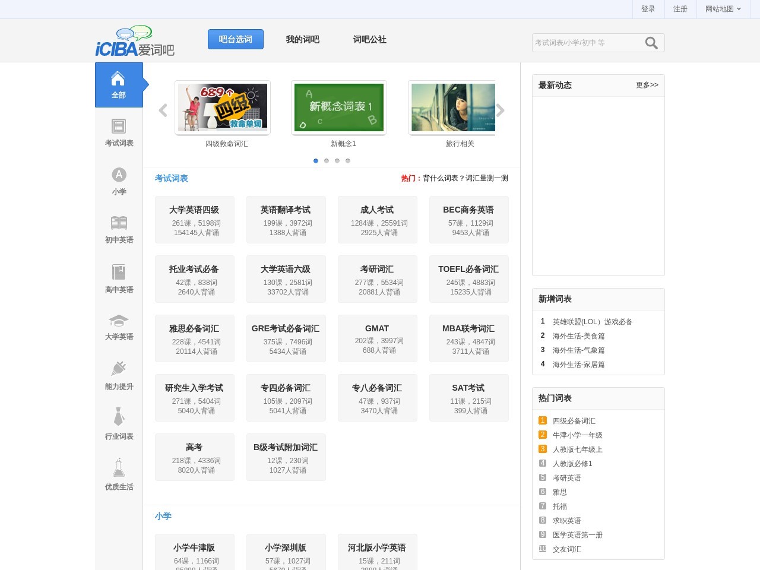Open the 词吧公社 menu item
This screenshot has height=570, width=760.
click(369, 39)
